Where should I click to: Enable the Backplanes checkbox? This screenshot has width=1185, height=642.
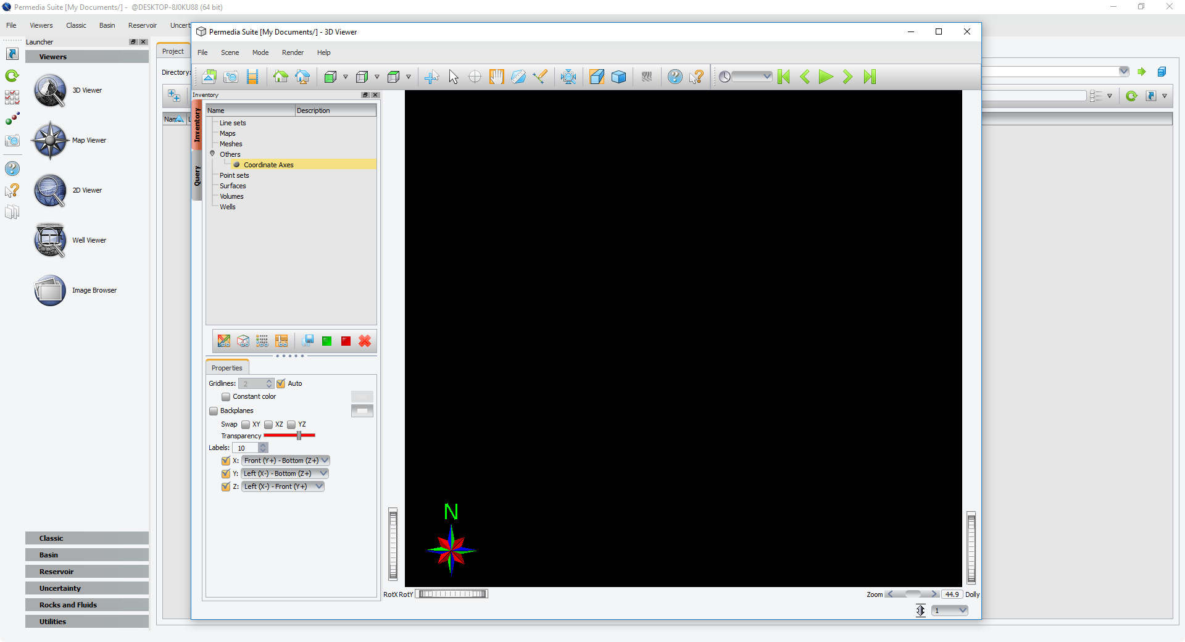pyautogui.click(x=214, y=411)
